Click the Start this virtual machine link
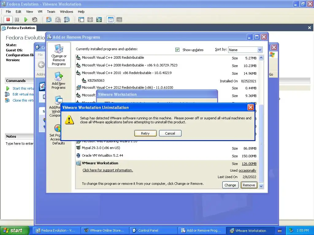Image resolution: width=314 pixels, height=235 pixels. (x=23, y=88)
